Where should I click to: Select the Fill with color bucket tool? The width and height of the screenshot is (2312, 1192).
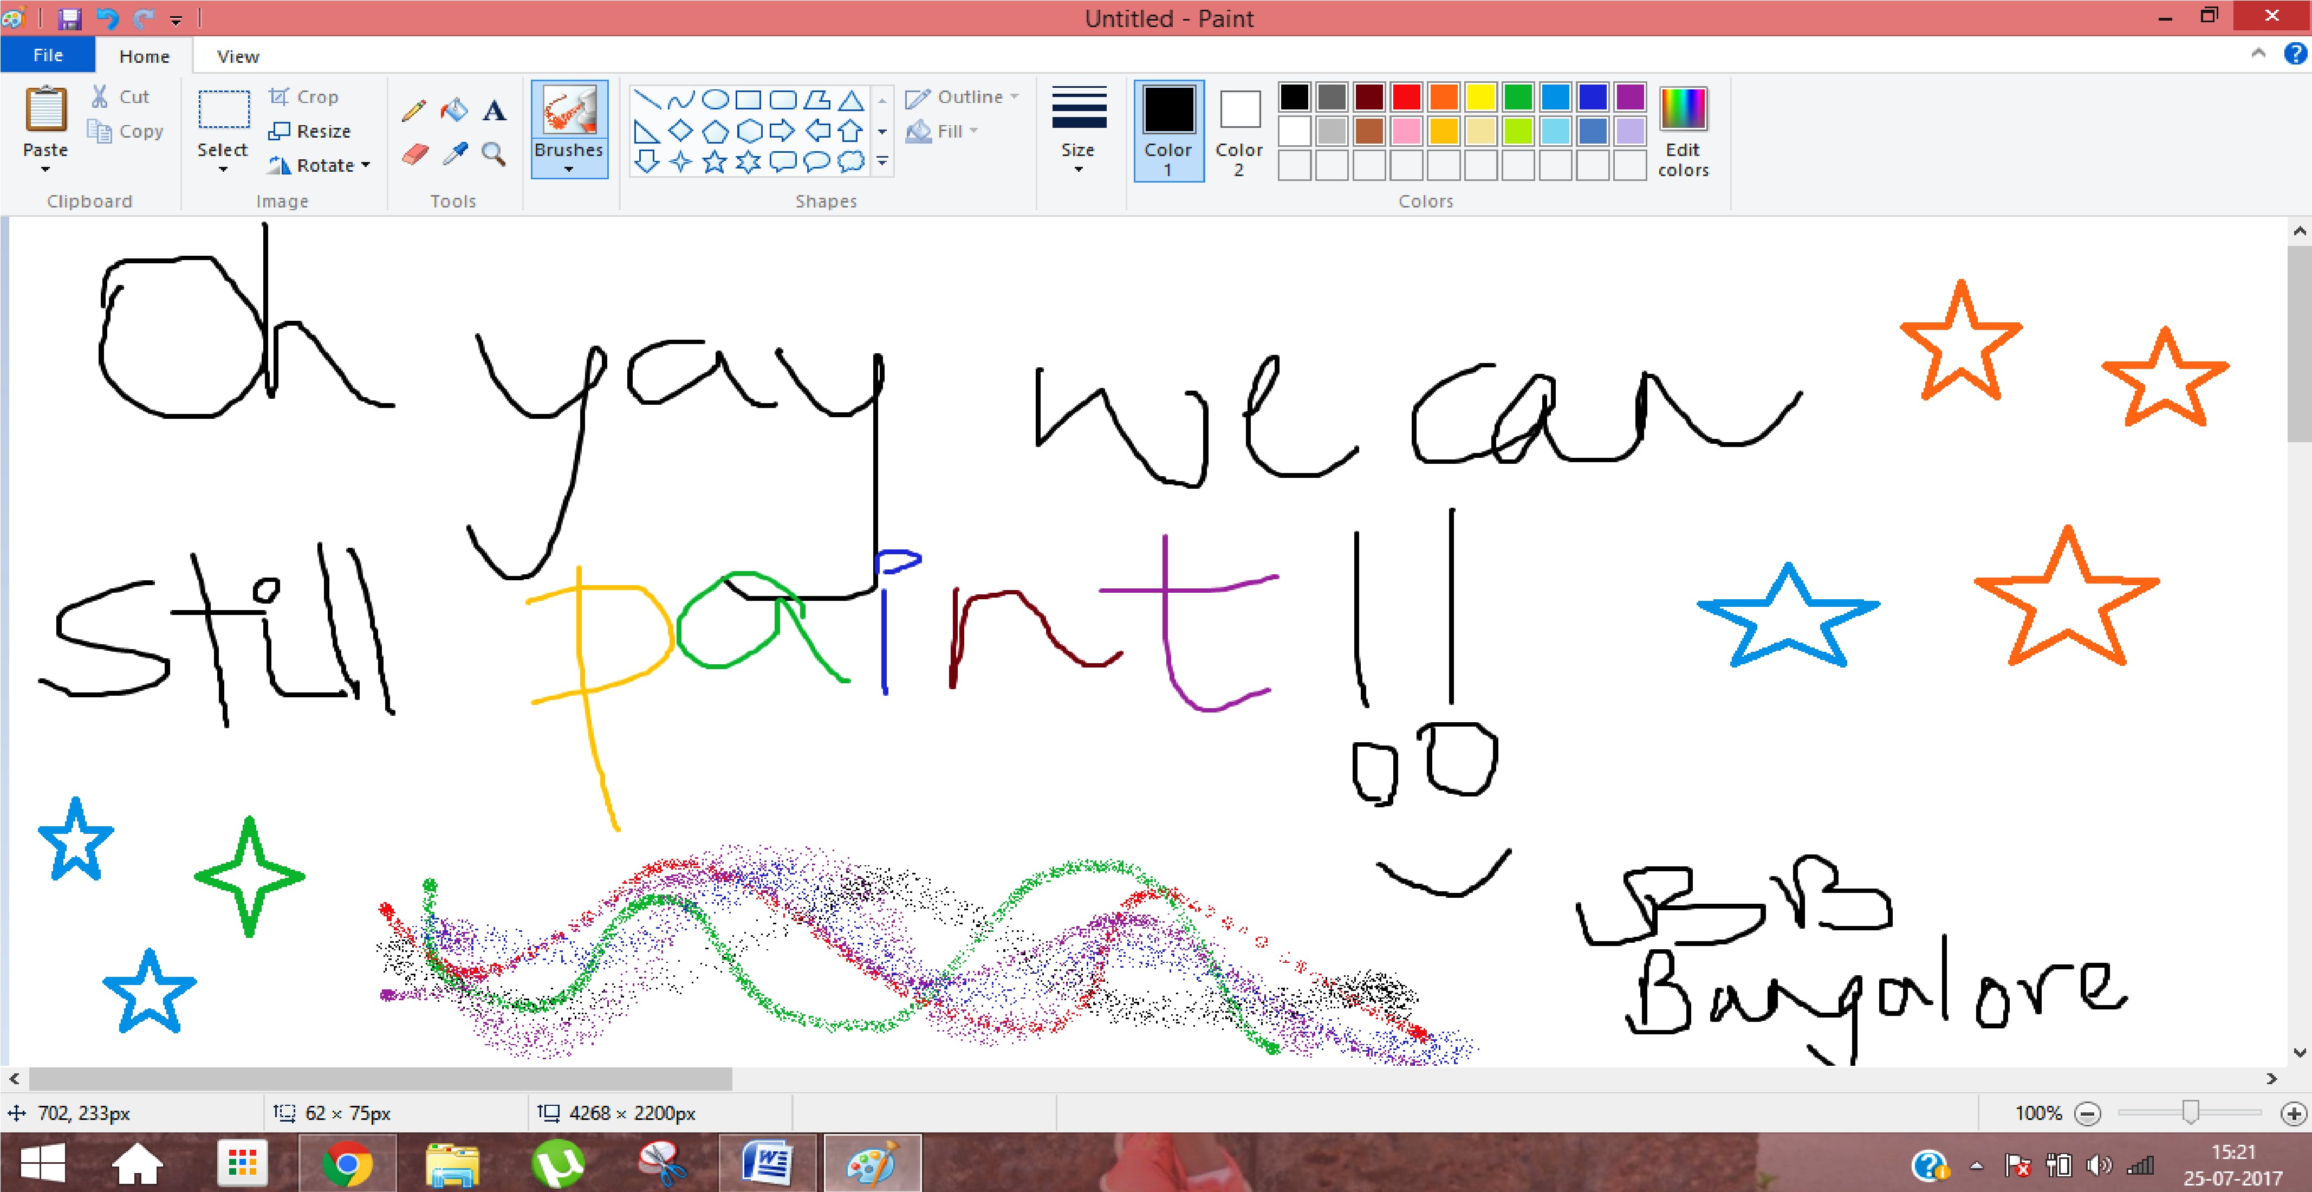coord(454,111)
